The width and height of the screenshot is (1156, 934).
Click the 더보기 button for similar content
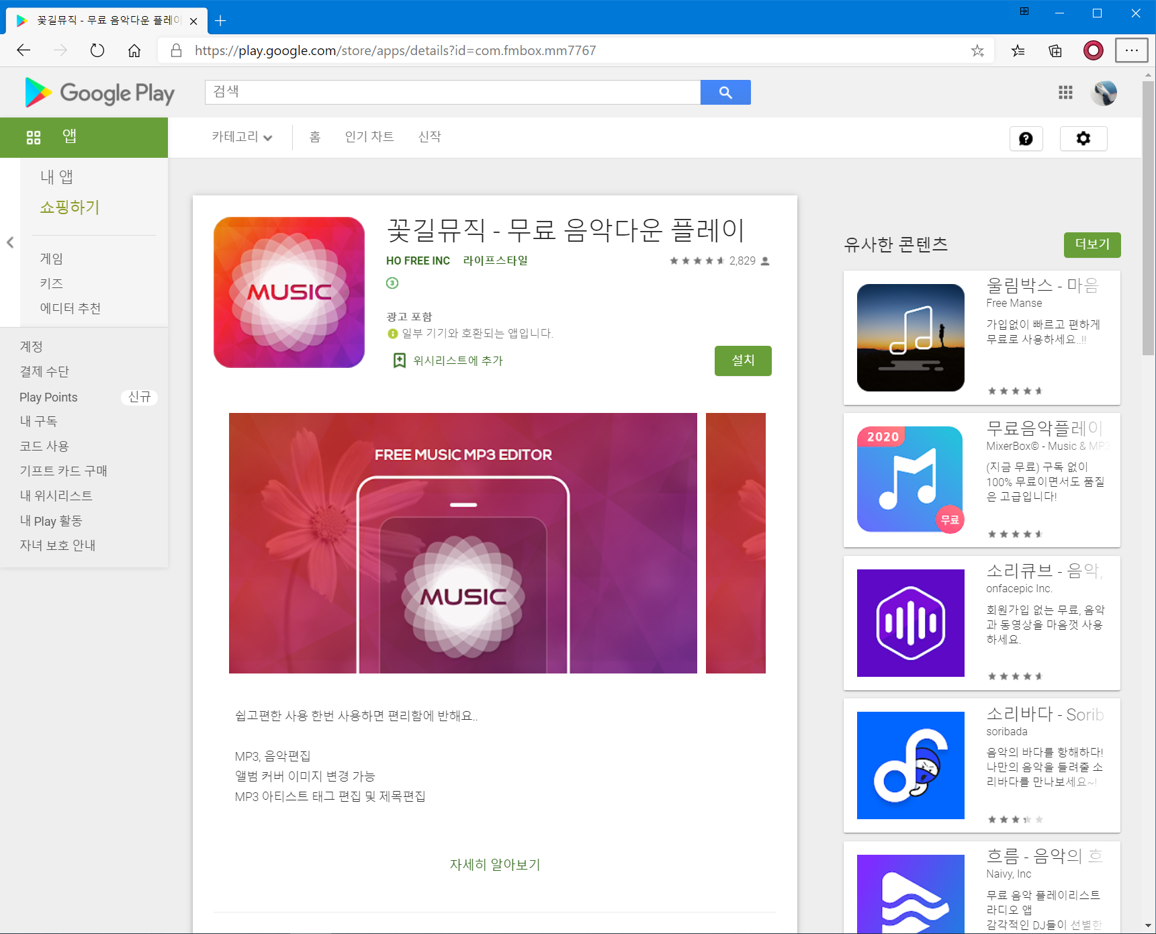[x=1092, y=244]
